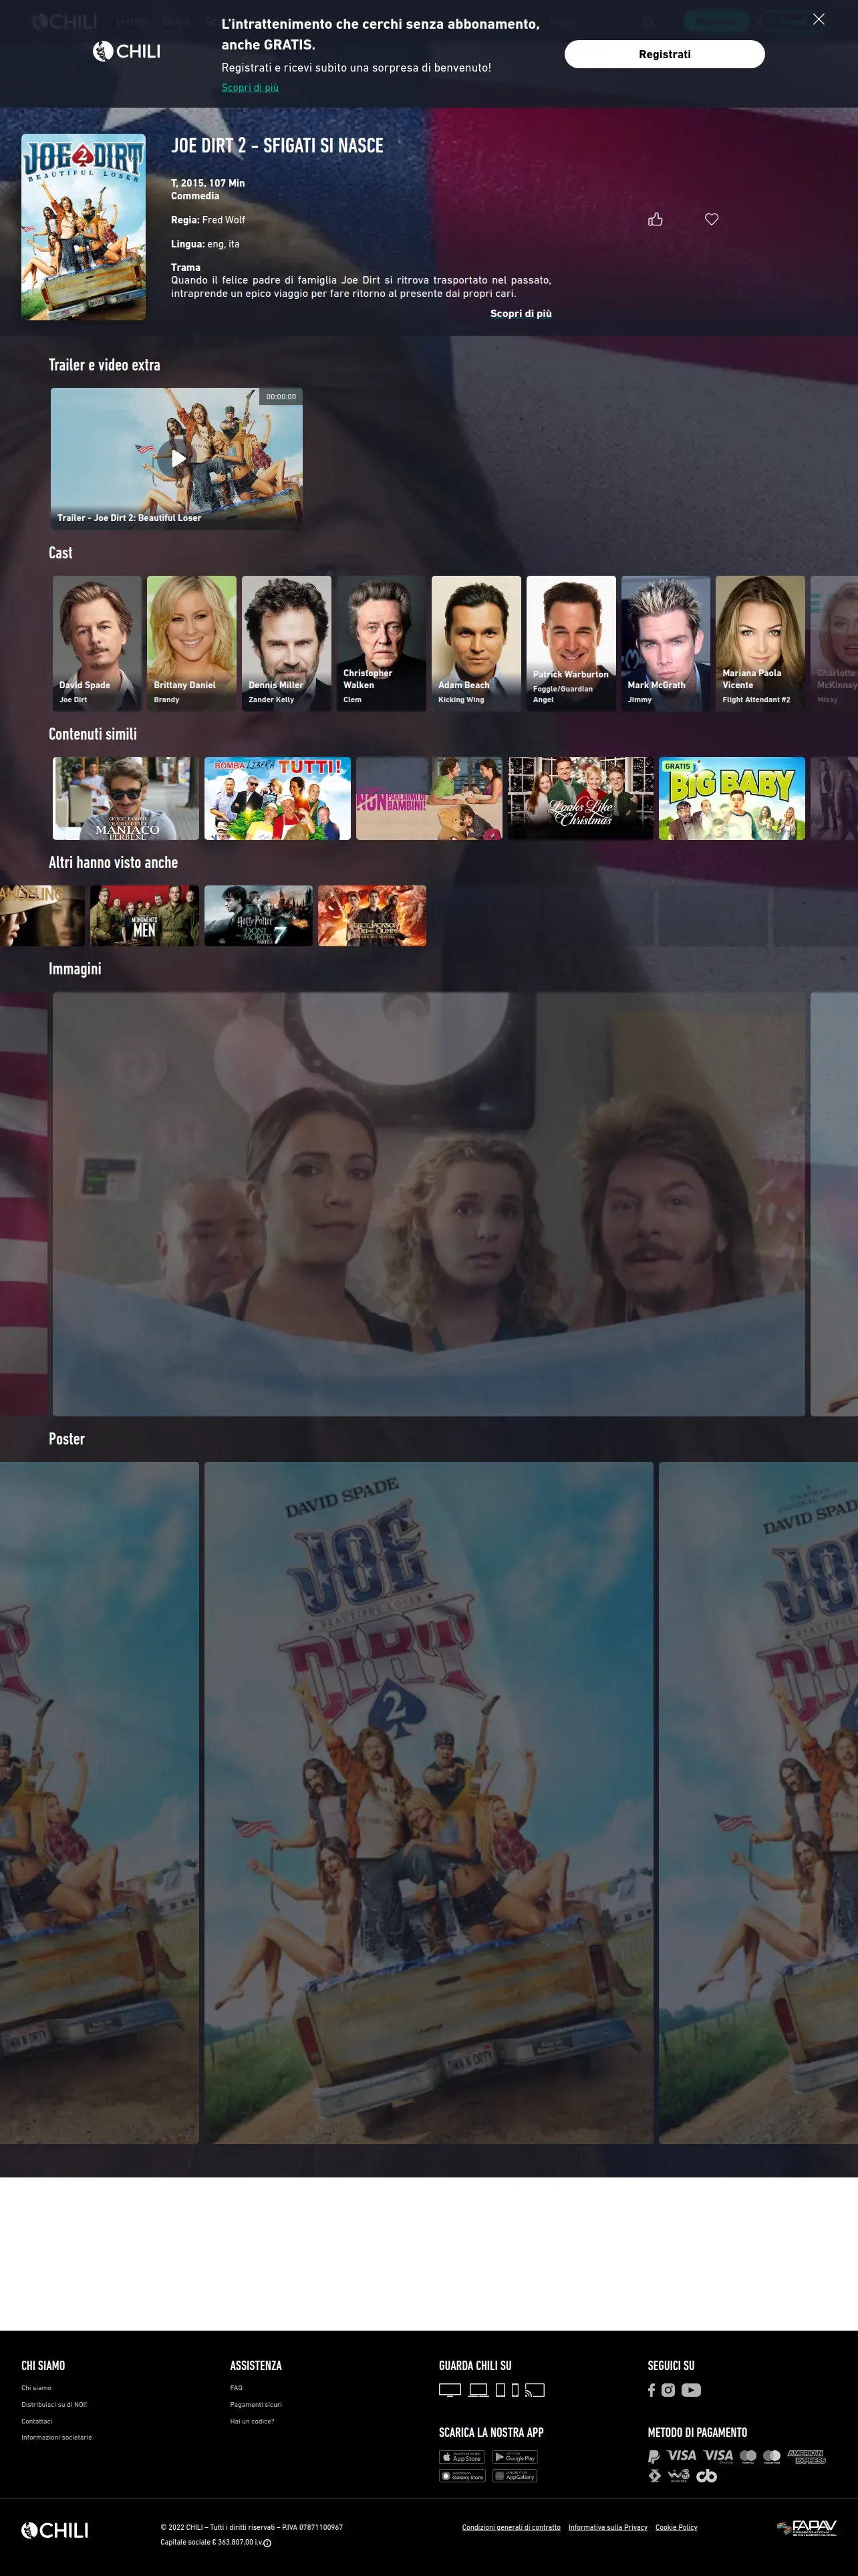Viewport: 858px width, 2576px height.
Task: Open Dennis Miller cast card
Action: [287, 643]
